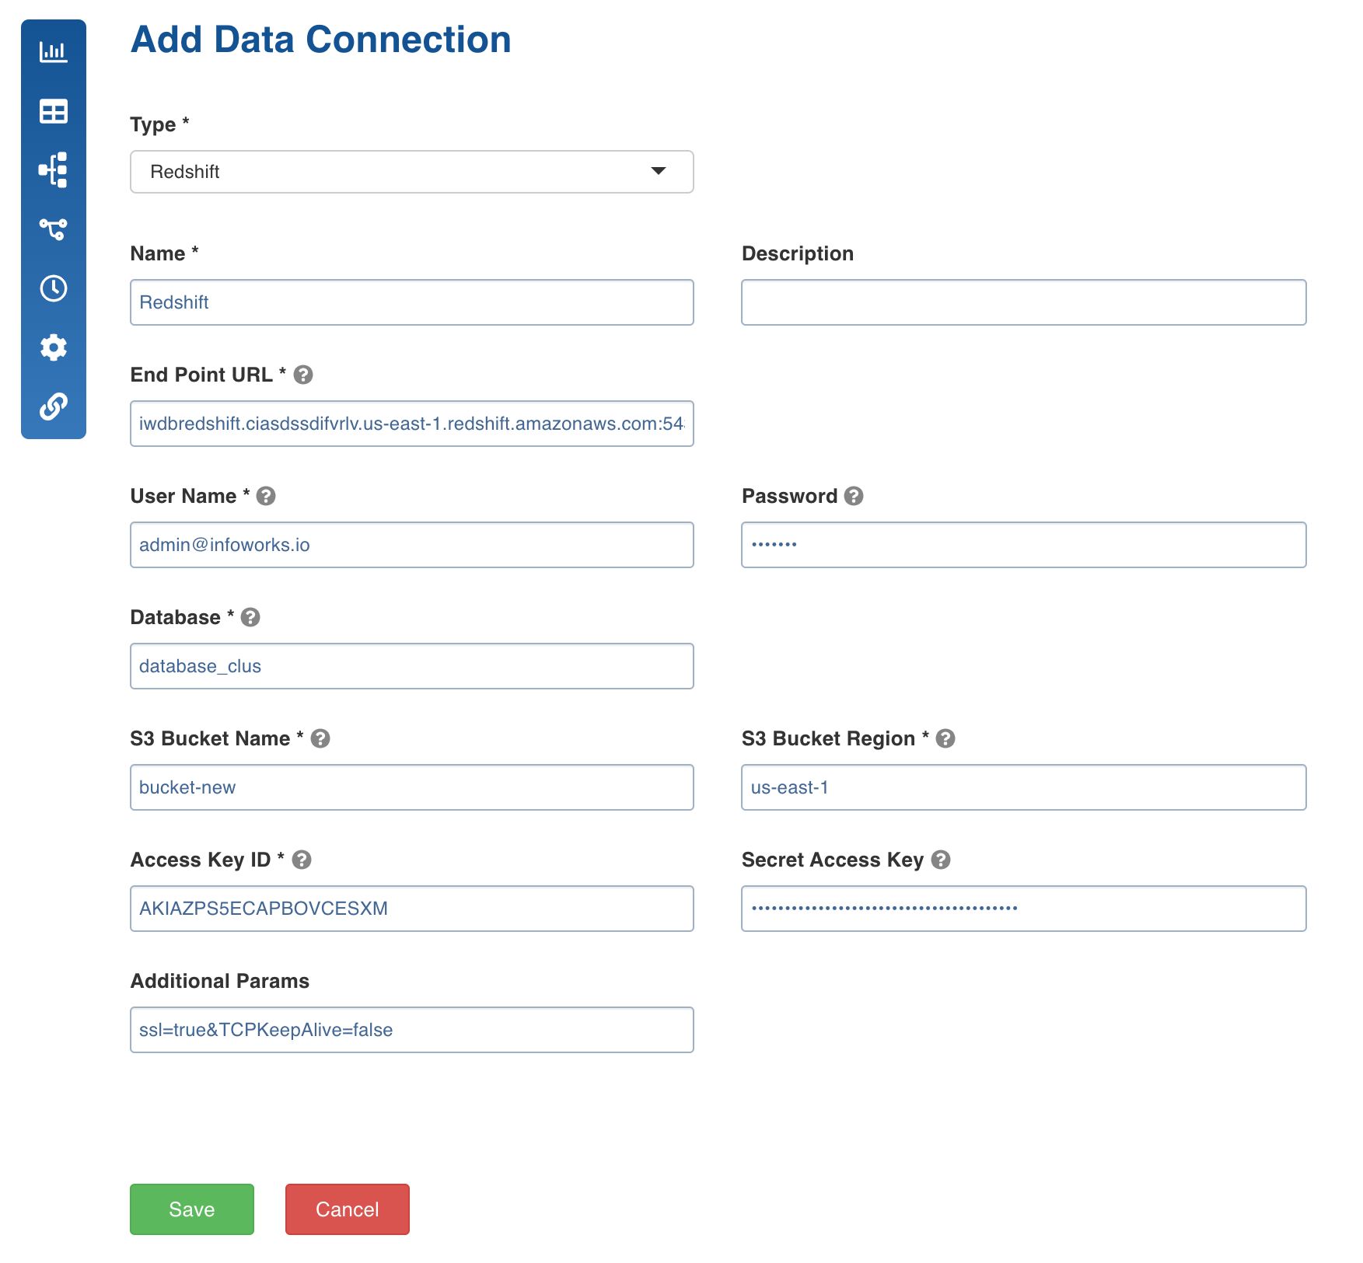Focus the End Point URL field
The image size is (1363, 1263).
pos(412,424)
